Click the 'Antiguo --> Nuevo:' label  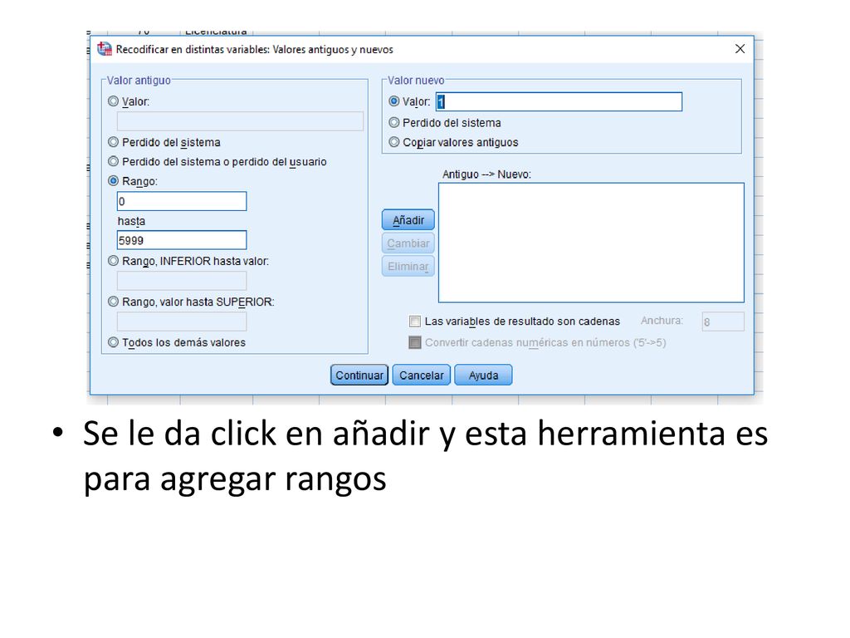click(x=486, y=174)
